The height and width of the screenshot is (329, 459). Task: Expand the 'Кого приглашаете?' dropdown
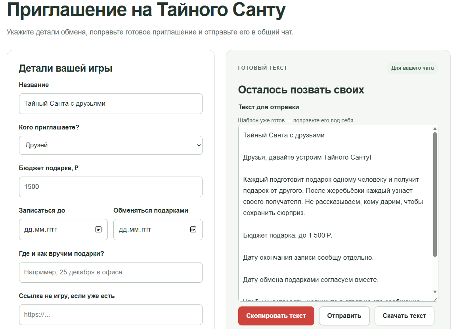click(x=111, y=145)
